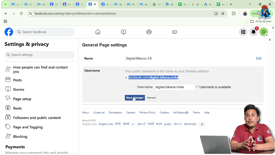
Task: Switch to the Google Drive tab
Action: (x=157, y=4)
